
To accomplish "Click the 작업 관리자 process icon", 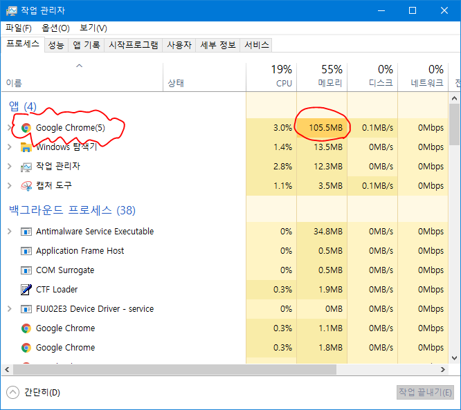I will 26,167.
